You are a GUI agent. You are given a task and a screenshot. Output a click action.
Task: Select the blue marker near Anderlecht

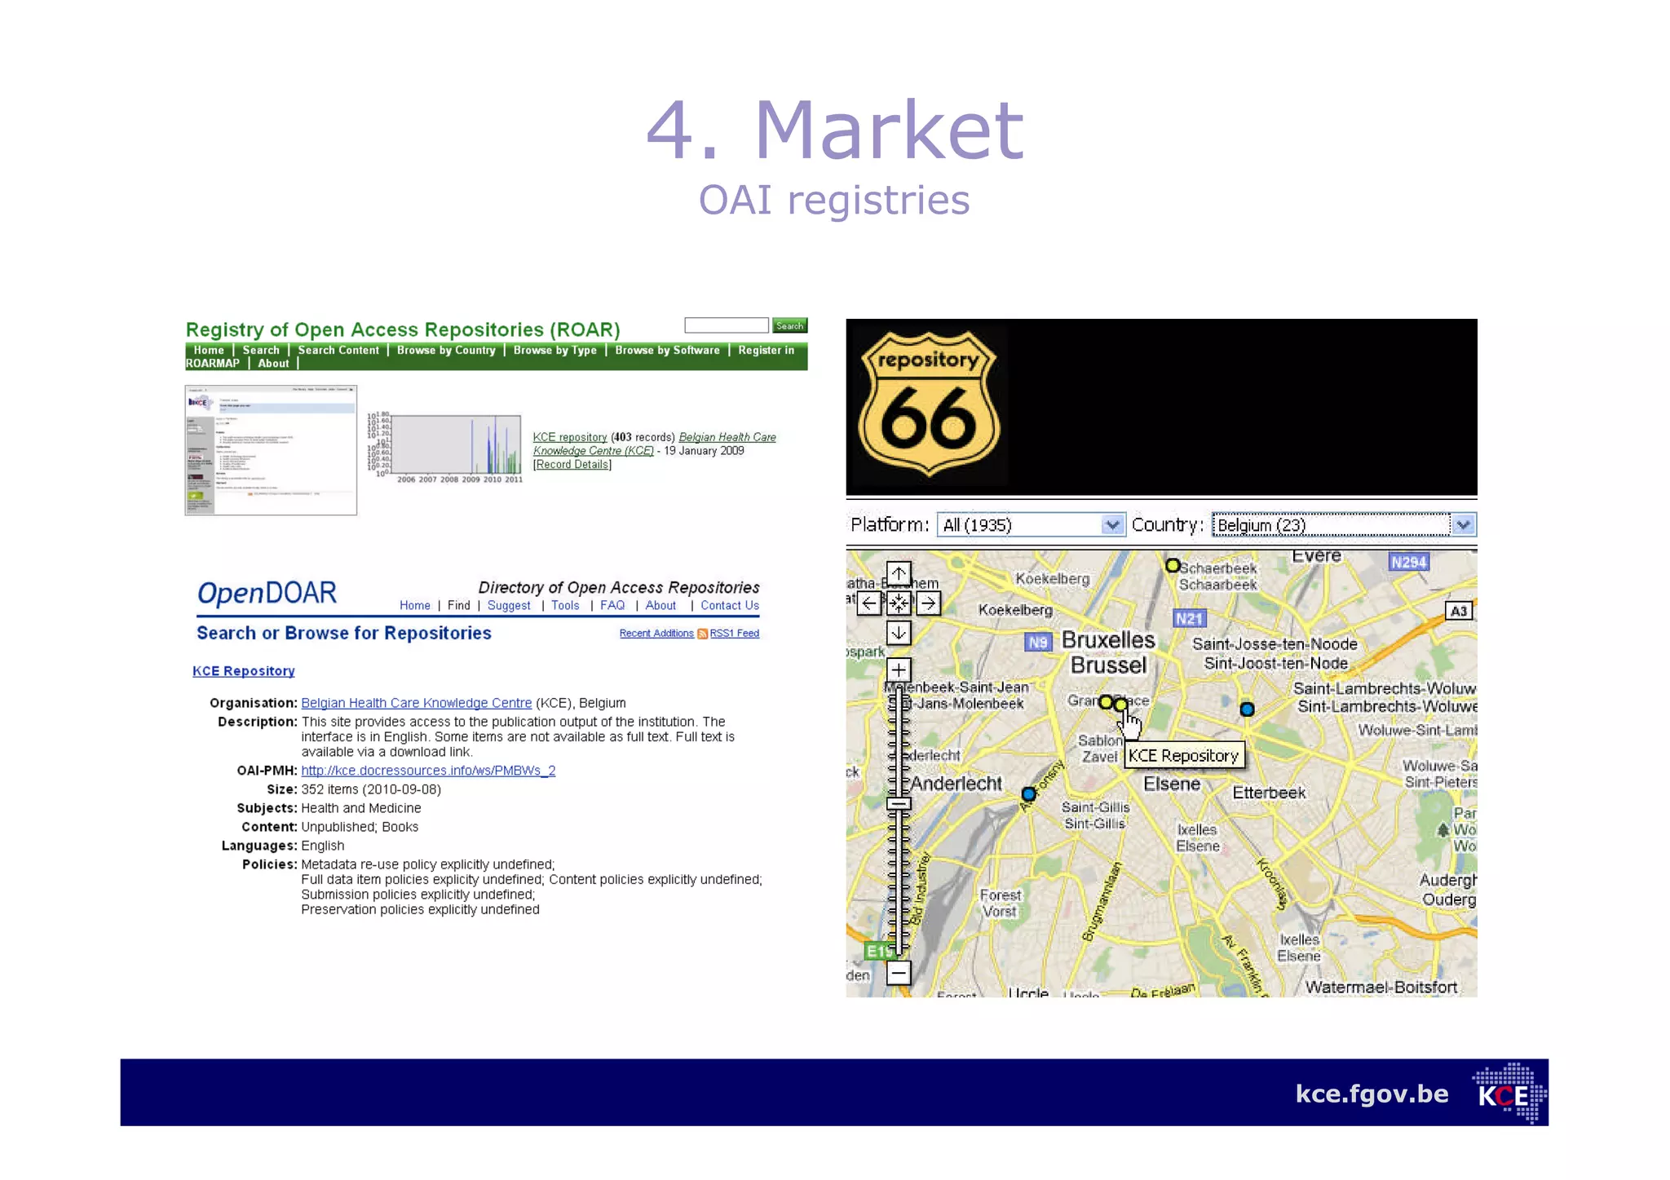[1028, 793]
